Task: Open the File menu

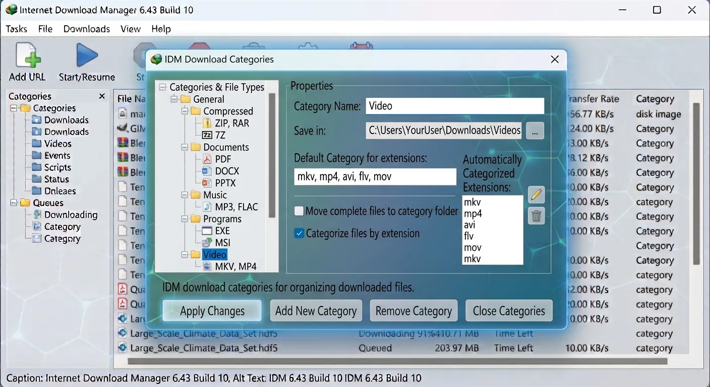Action: [45, 29]
